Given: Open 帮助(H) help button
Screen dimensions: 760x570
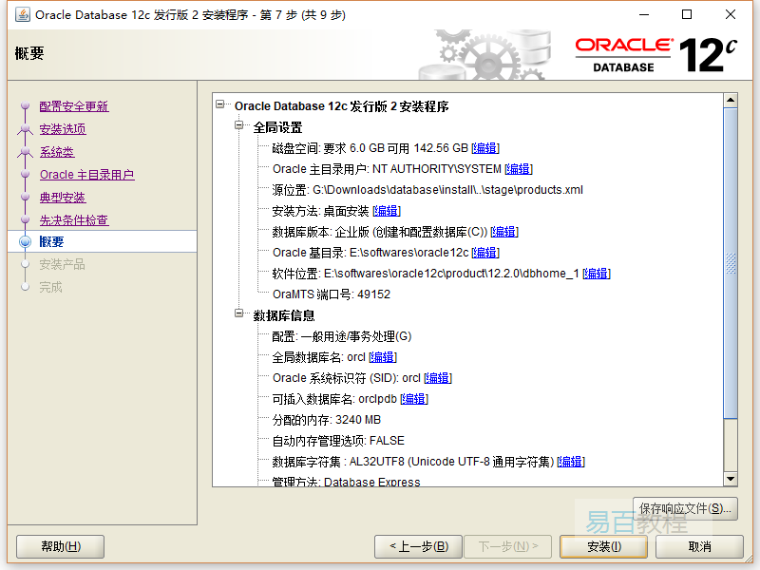Looking at the screenshot, I should (61, 546).
